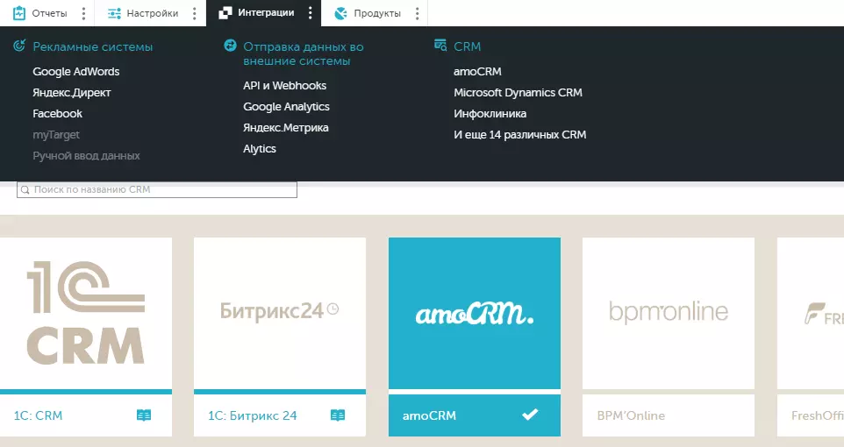Click the search magnifier icon
Image resolution: width=844 pixels, height=447 pixels.
(x=25, y=190)
